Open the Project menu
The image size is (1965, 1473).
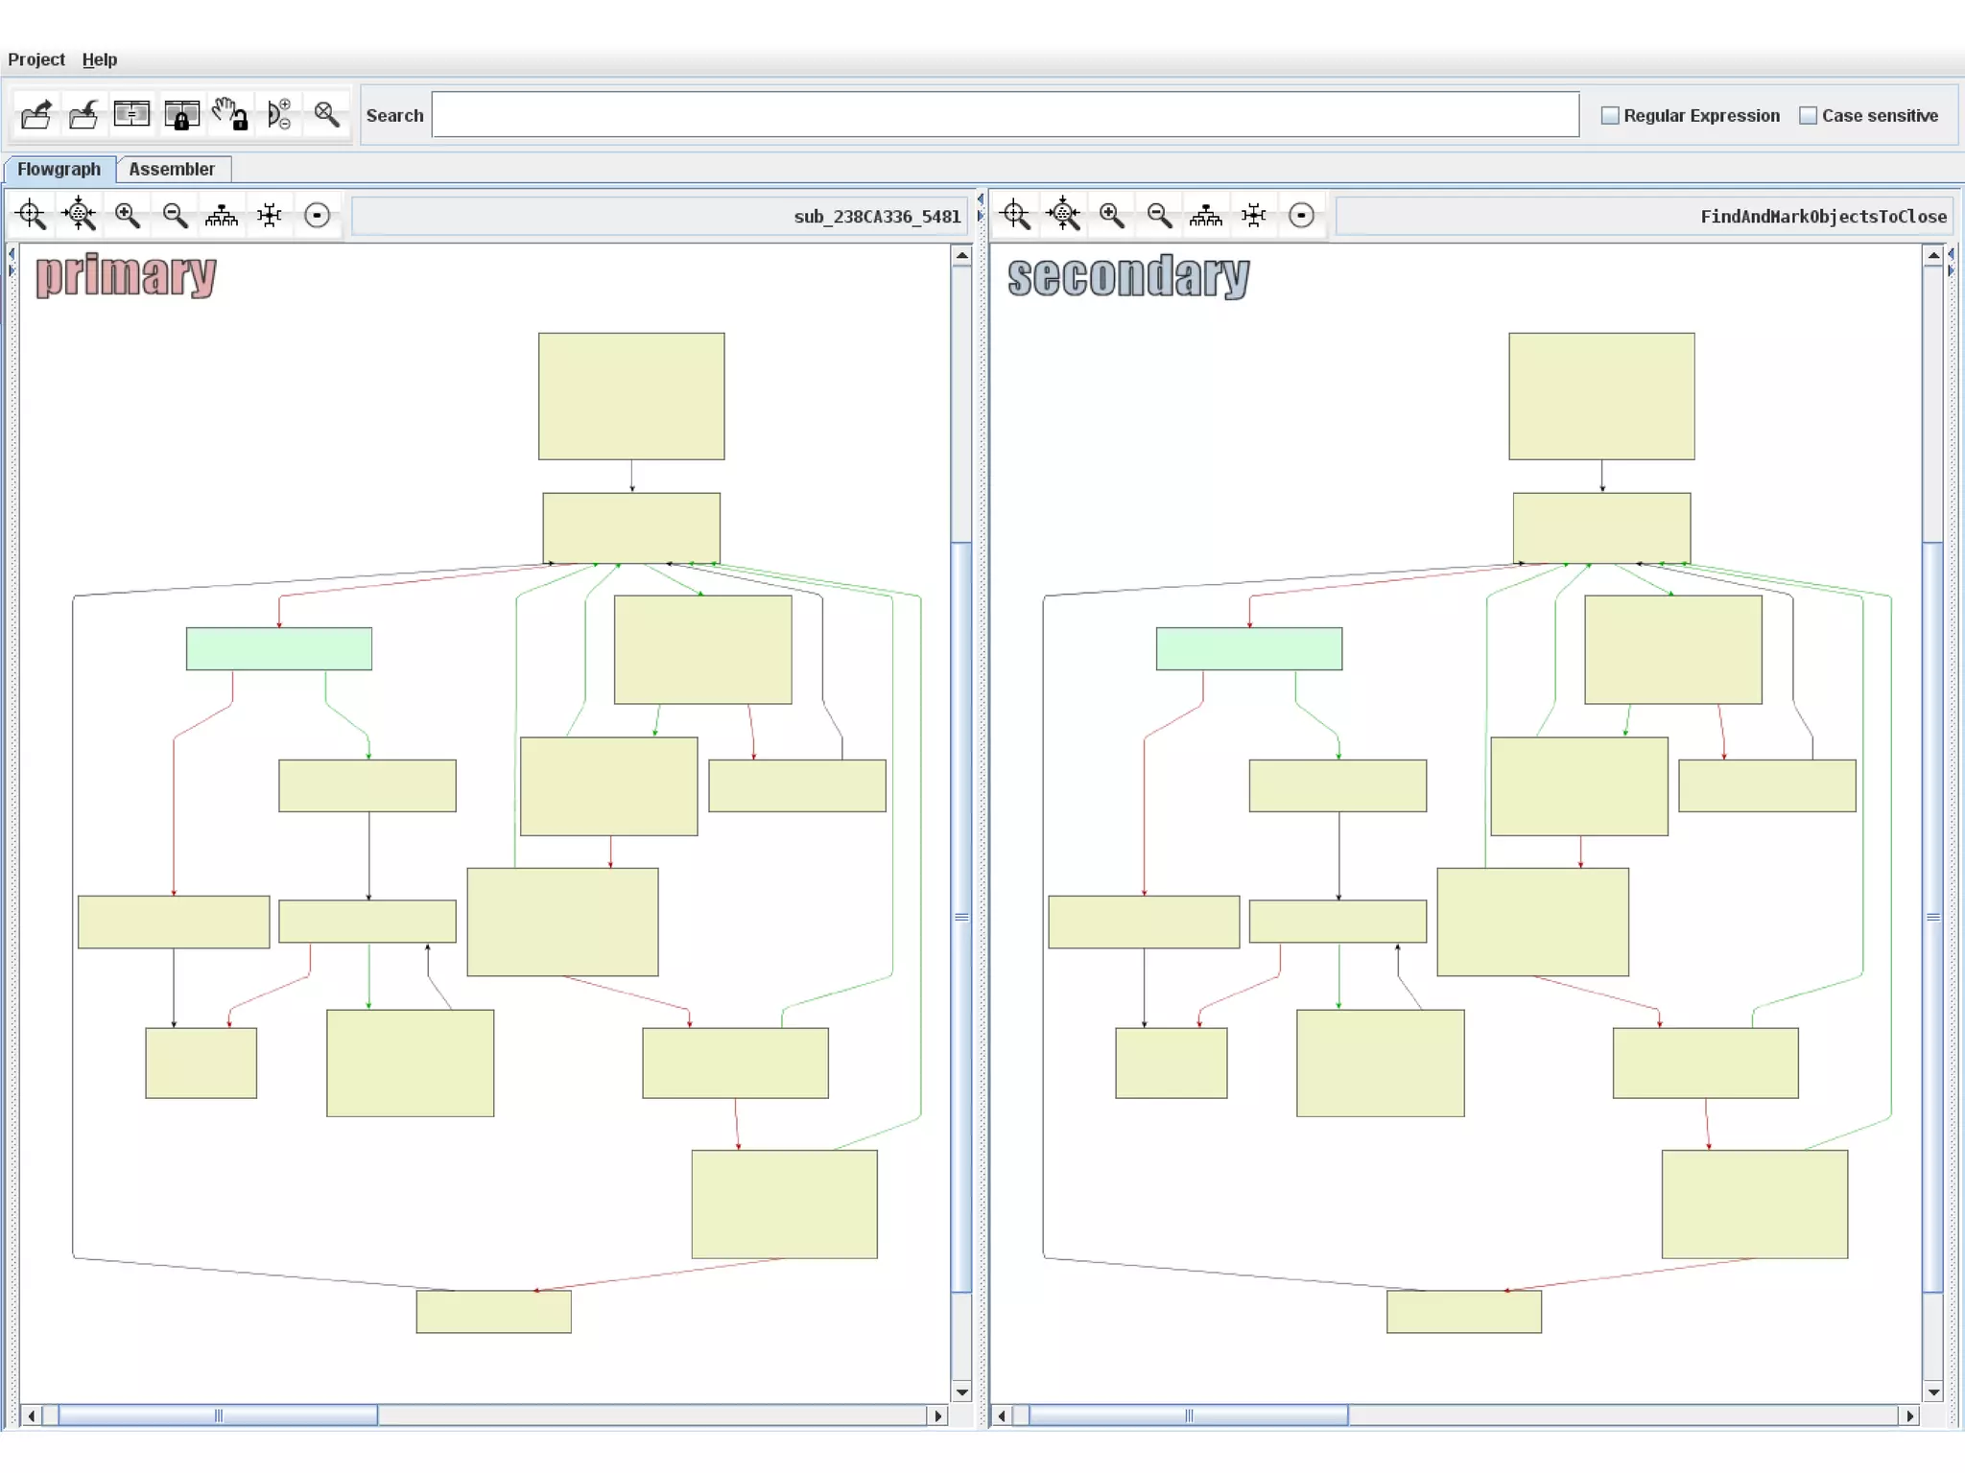[x=36, y=59]
